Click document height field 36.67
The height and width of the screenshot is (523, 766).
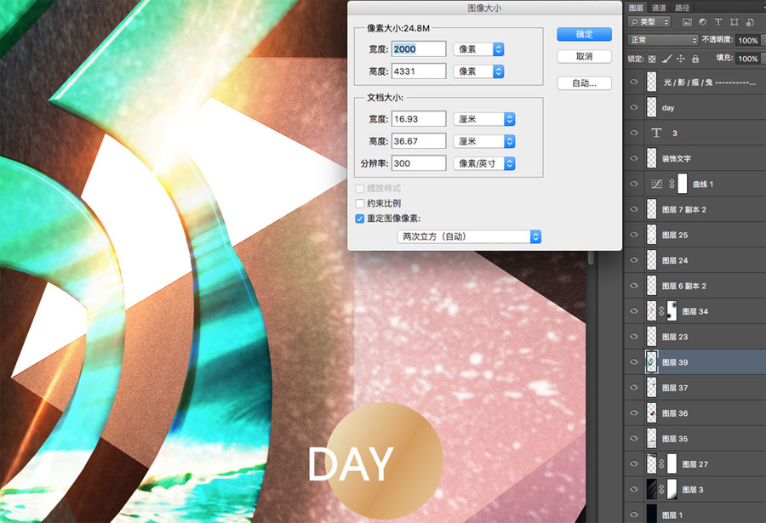(419, 141)
